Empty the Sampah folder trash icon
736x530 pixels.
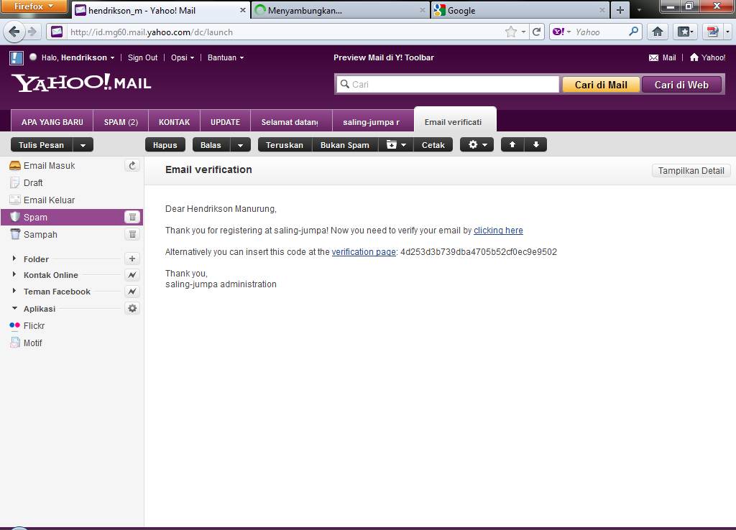click(x=132, y=234)
